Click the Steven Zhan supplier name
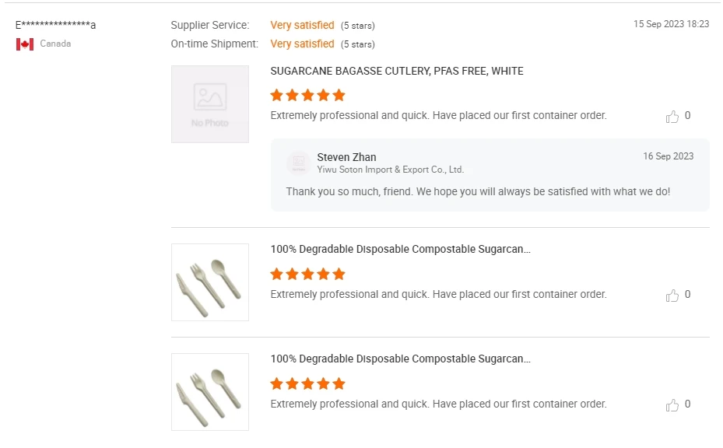Image resolution: width=723 pixels, height=448 pixels. click(346, 157)
